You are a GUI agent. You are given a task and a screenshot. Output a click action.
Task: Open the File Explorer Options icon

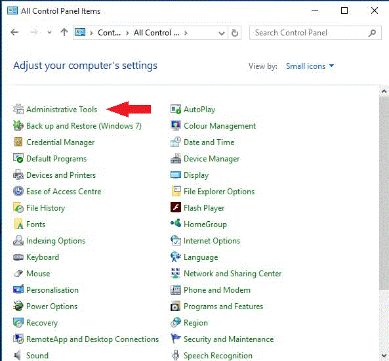pyautogui.click(x=176, y=191)
